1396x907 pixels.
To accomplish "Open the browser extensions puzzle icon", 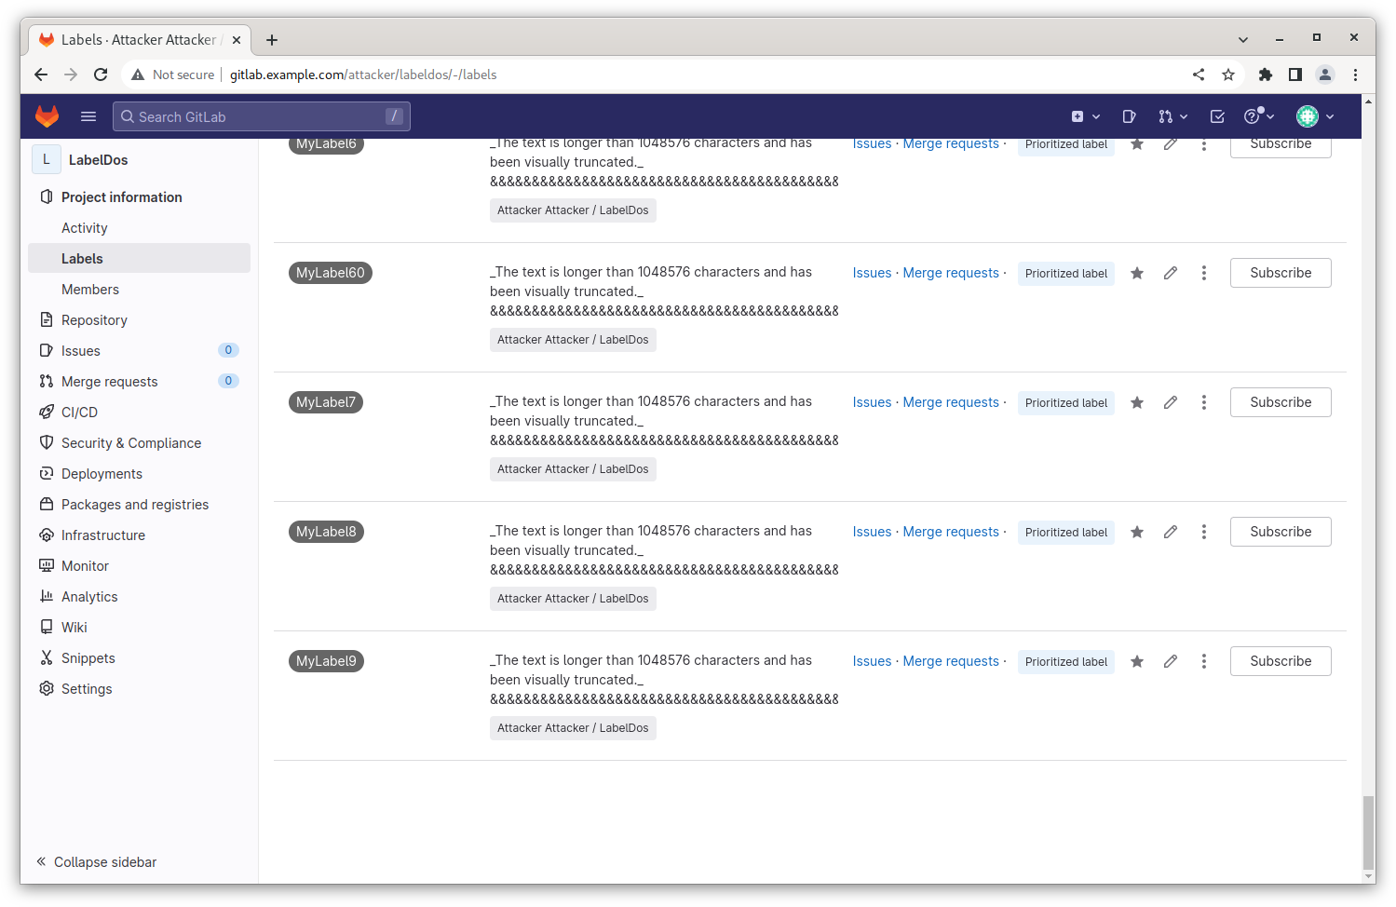I will [1265, 74].
